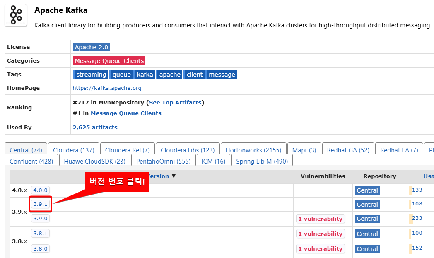Open the https://kafka.apache.org homepage link
This screenshot has width=434, height=258.
[107, 88]
